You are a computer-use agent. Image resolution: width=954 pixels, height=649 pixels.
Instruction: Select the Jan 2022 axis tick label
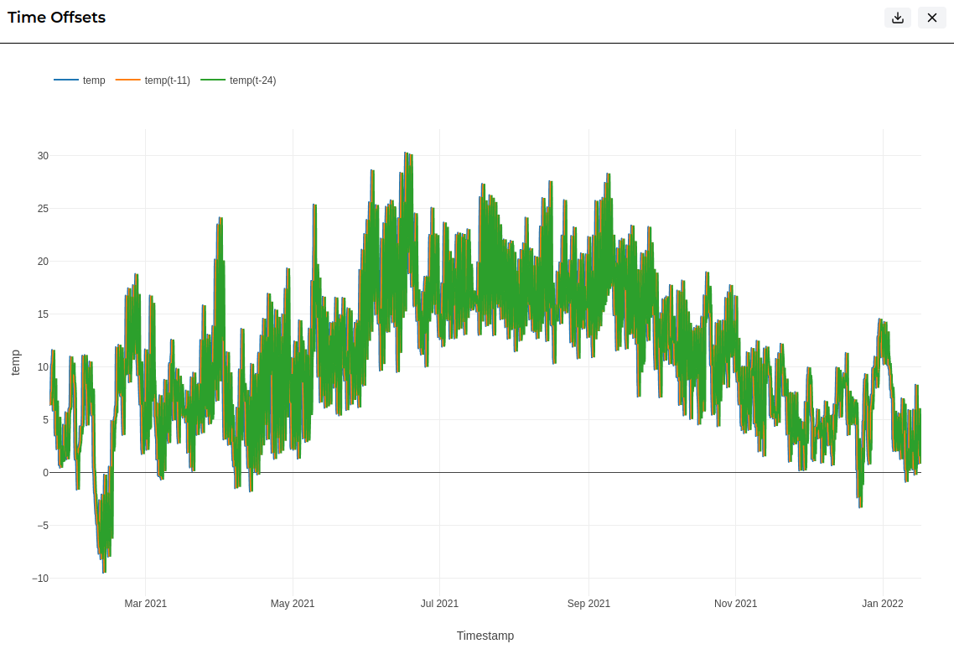(x=882, y=604)
